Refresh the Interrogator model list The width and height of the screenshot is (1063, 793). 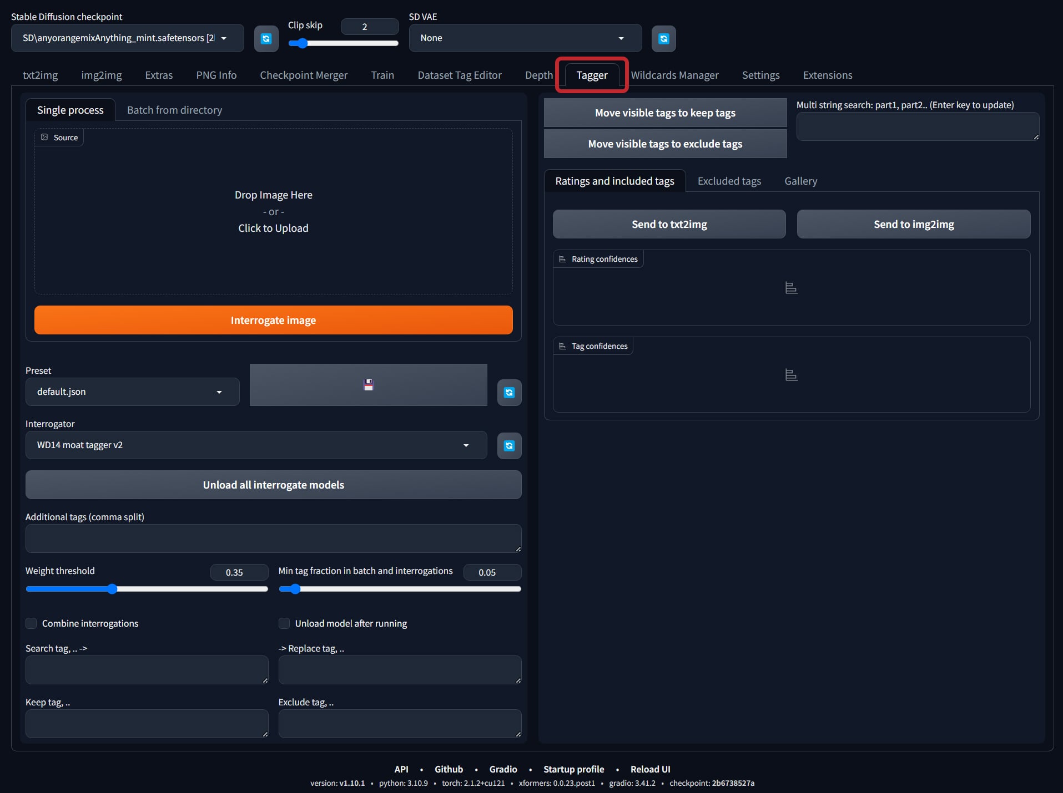pos(509,446)
